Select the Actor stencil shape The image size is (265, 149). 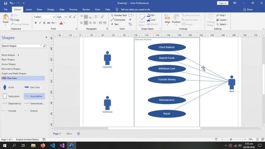coord(8,87)
